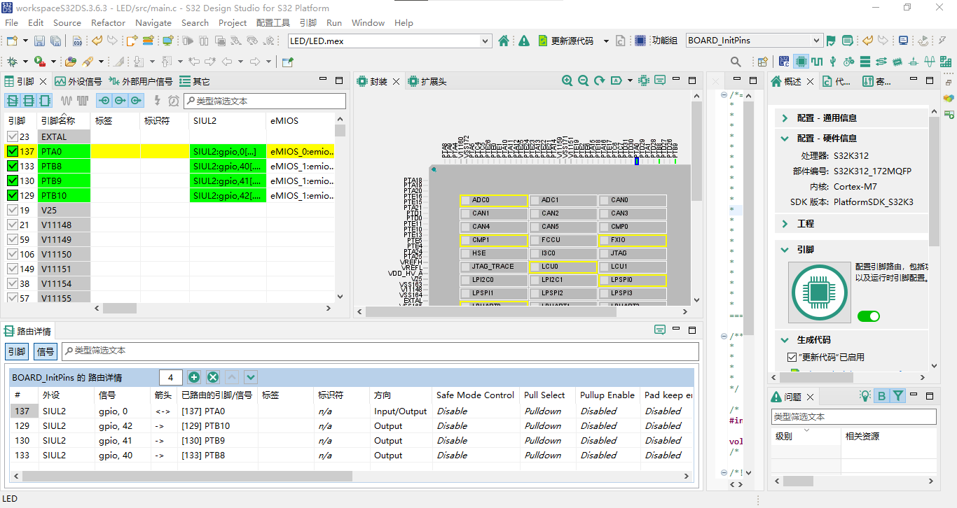Screen dimensions: 957x508
Task: Click the green add-route plus icon
Action: [194, 377]
